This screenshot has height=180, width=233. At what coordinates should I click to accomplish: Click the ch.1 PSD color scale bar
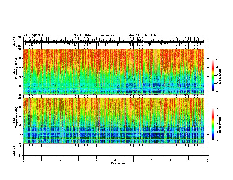click(213, 75)
